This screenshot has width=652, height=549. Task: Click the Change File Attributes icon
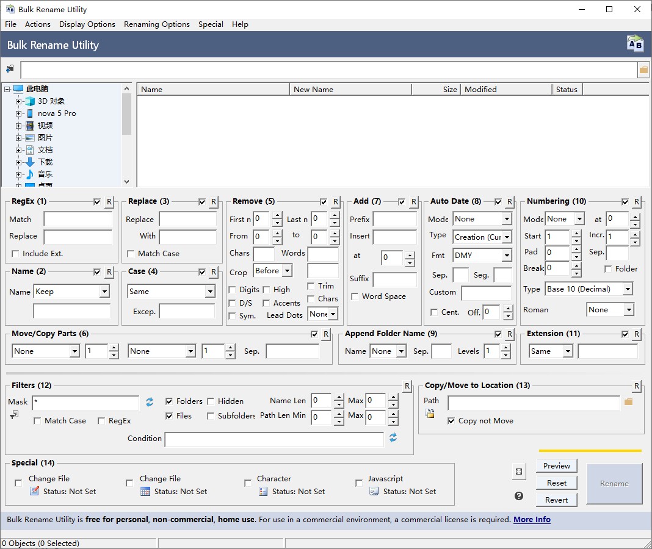[x=35, y=491]
